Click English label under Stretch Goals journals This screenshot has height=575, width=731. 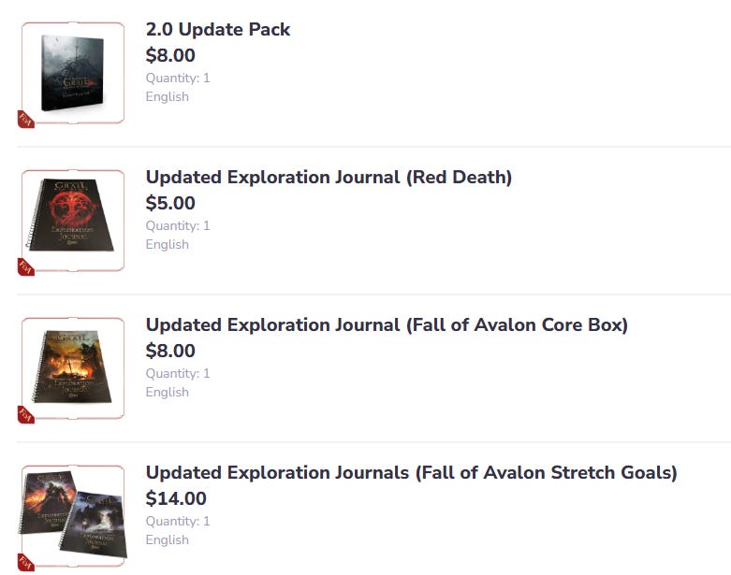[167, 539]
